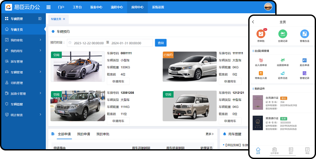Collapse the 车辆管理 sidebar menu icon
This screenshot has width=316, height=159.
click(x=40, y=19)
